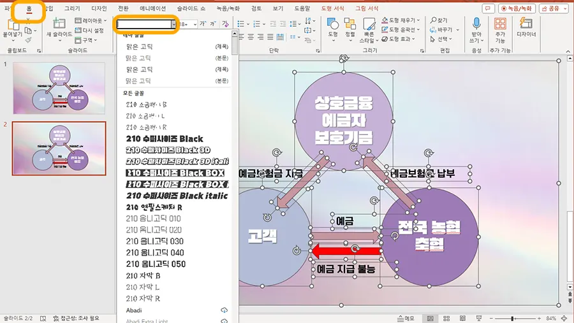
Task: Open the 빠른 스타일 quick styles icon
Action: [369, 24]
